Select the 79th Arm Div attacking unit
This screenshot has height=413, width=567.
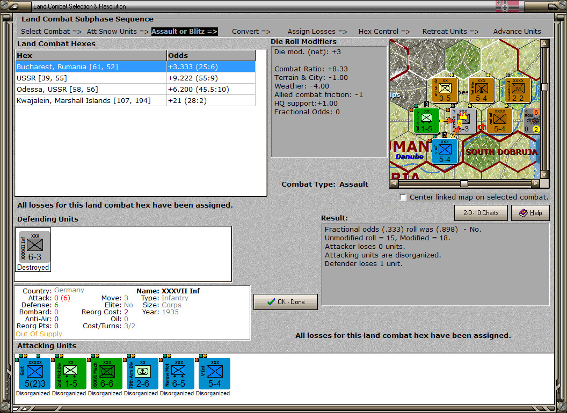click(x=142, y=374)
